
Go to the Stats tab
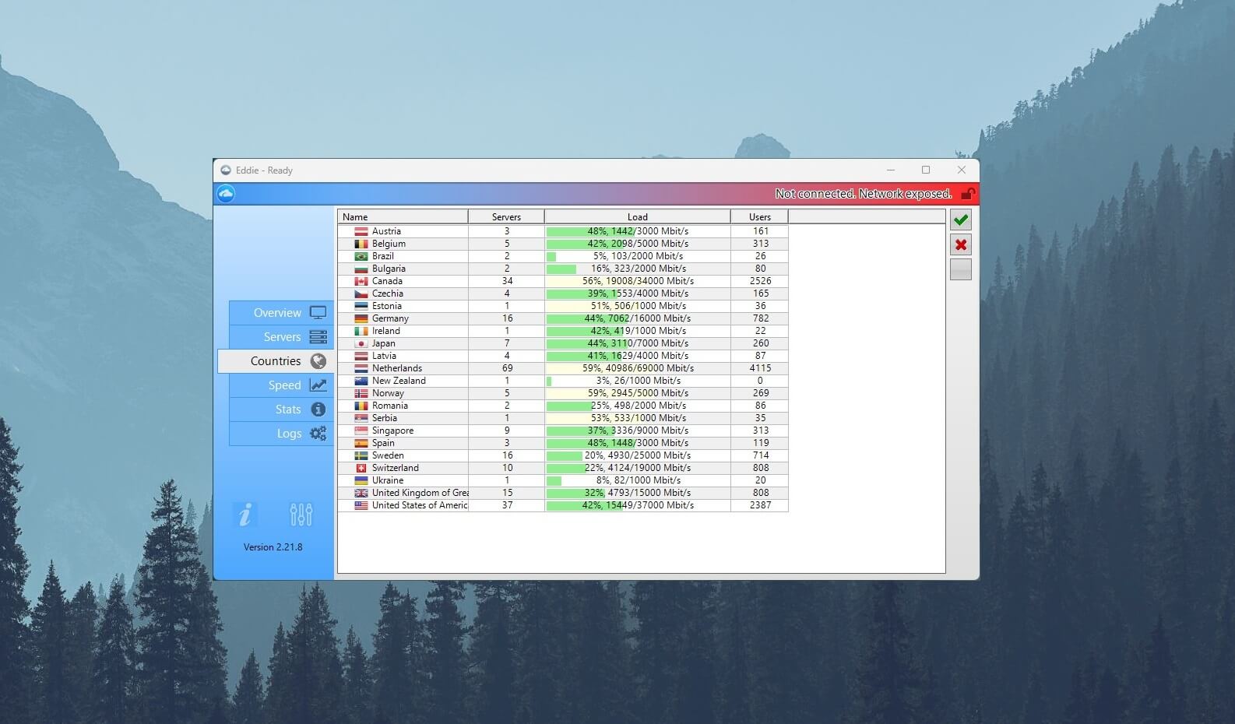click(281, 409)
